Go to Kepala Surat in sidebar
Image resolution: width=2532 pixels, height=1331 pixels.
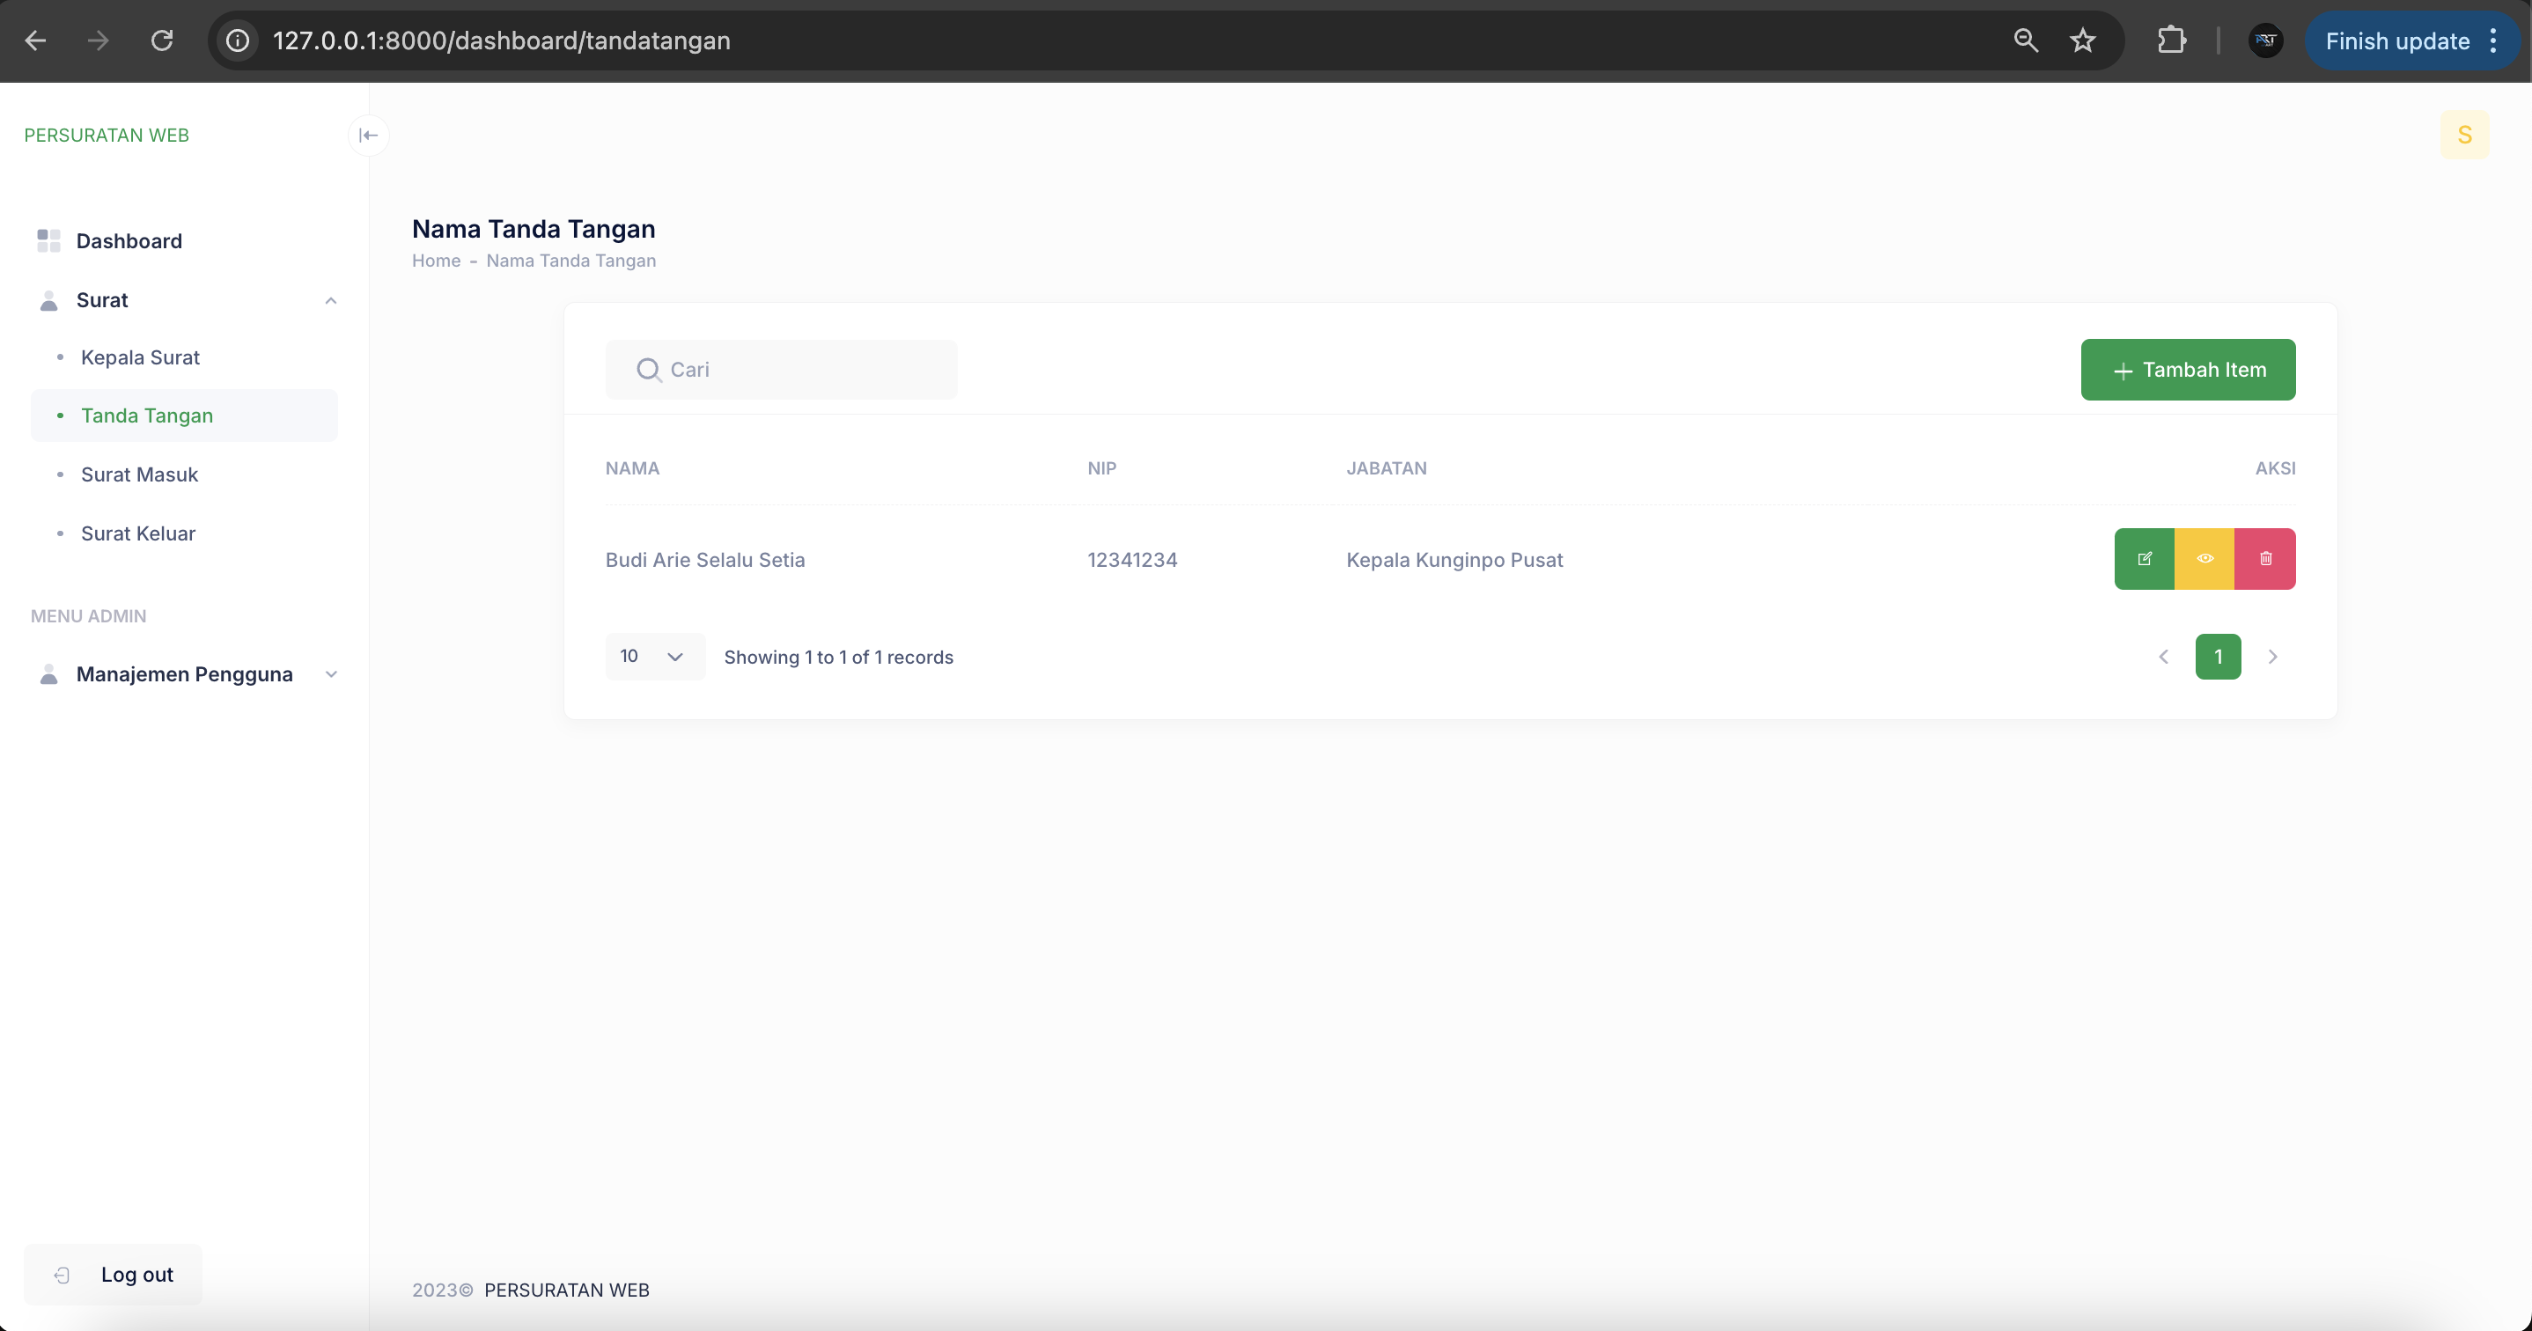[x=141, y=357]
